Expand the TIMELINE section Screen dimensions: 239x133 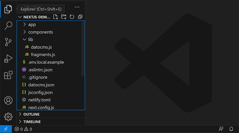click(51, 122)
